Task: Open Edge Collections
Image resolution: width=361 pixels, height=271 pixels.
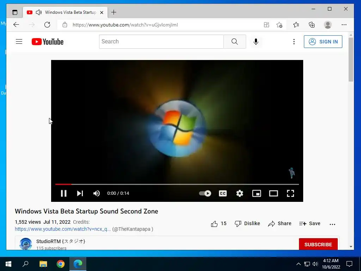Action: click(312, 25)
